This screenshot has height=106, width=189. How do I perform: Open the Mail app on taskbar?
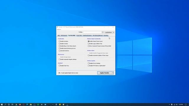pyautogui.click(x=45, y=105)
